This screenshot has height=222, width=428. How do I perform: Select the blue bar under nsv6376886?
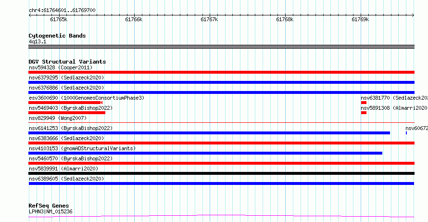(221, 92)
